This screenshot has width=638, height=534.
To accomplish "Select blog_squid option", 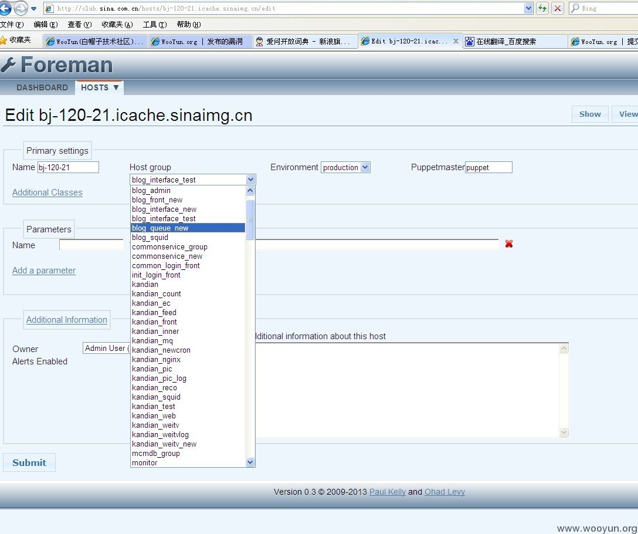I will click(188, 237).
